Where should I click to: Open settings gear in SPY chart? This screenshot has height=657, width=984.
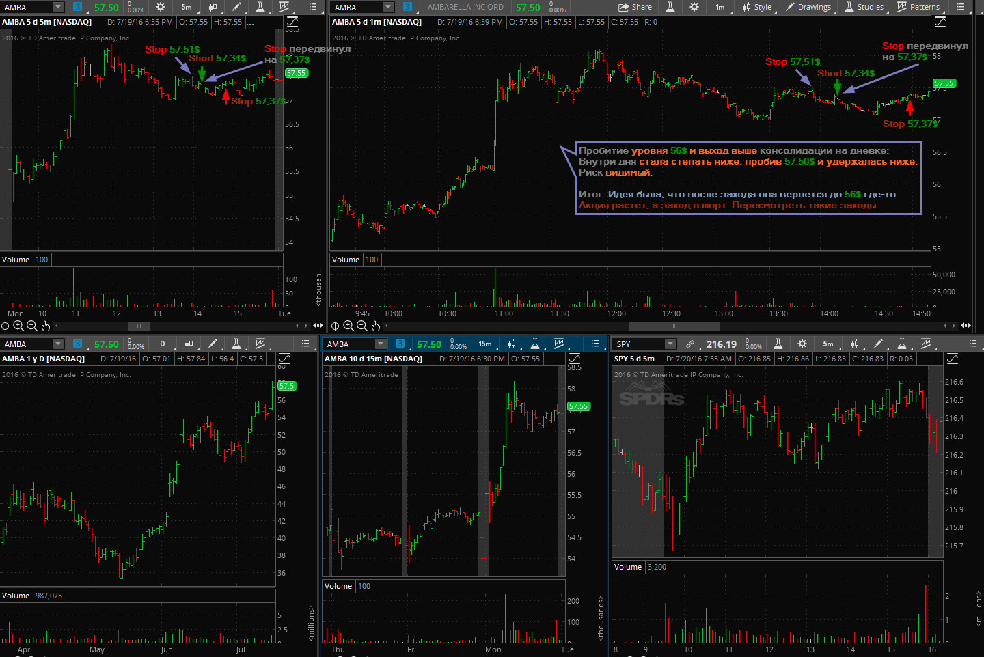(x=802, y=344)
